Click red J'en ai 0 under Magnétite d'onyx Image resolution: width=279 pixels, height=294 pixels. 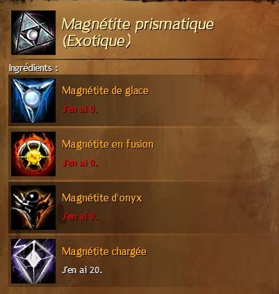80,217
